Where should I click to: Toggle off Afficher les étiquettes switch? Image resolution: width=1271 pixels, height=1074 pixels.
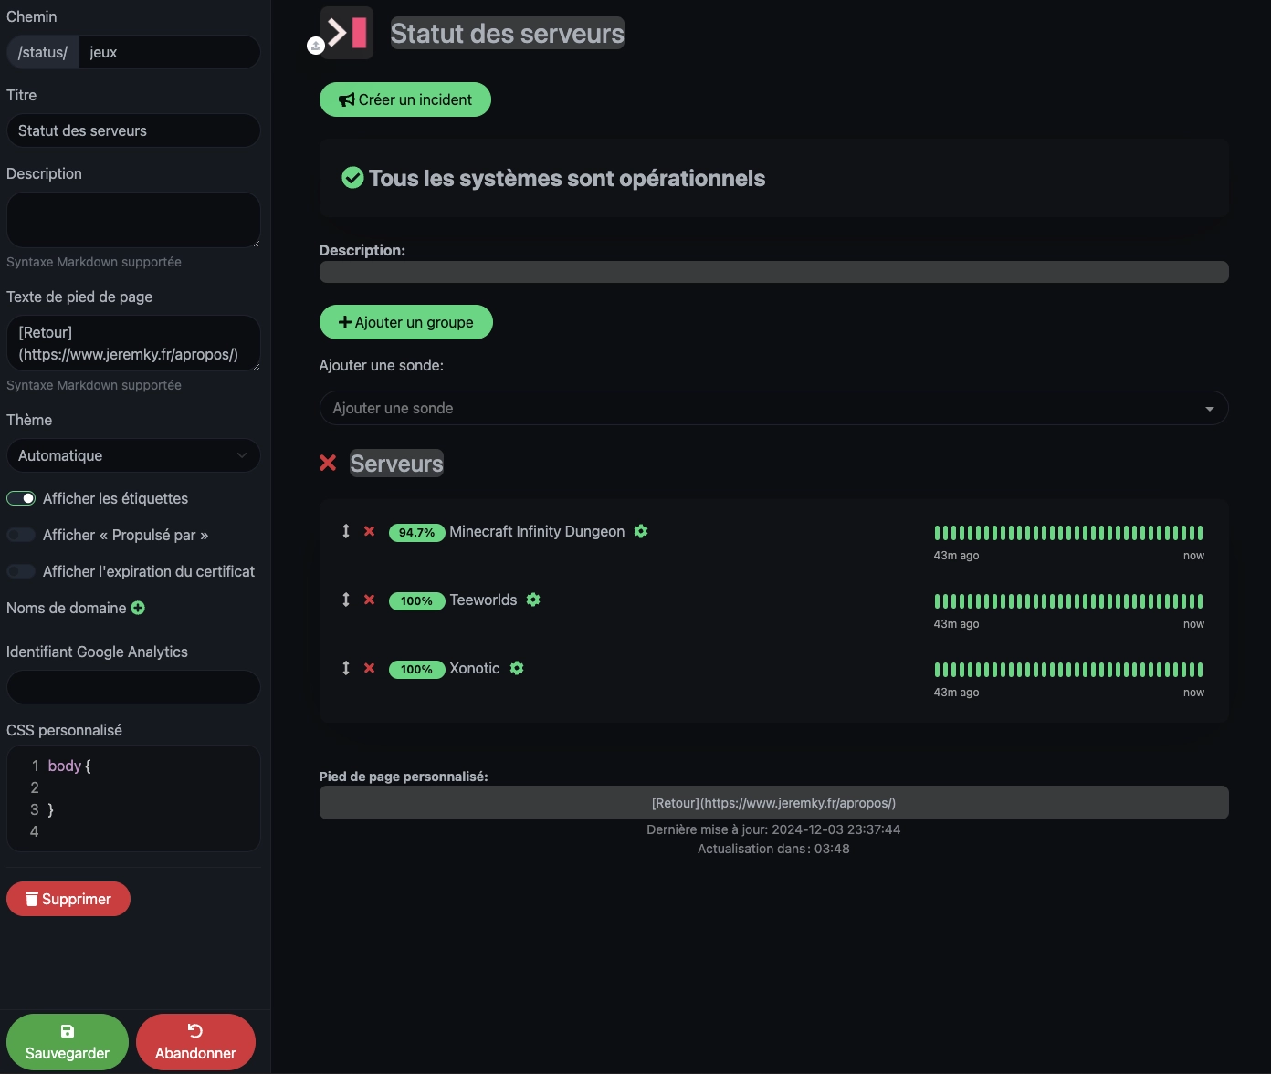pos(21,498)
